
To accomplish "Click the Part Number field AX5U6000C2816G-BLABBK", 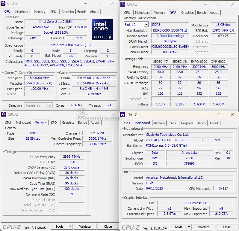I will point(170,47).
